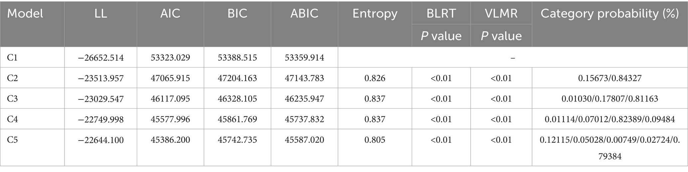
Task: Select the Category probability (%) header
Action: (609, 14)
